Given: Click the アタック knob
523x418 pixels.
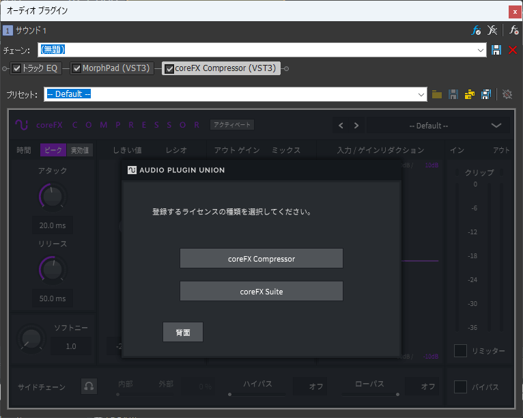Looking at the screenshot, I should coord(51,197).
